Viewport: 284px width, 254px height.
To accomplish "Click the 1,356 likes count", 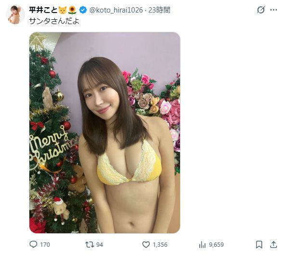I will tap(160, 244).
